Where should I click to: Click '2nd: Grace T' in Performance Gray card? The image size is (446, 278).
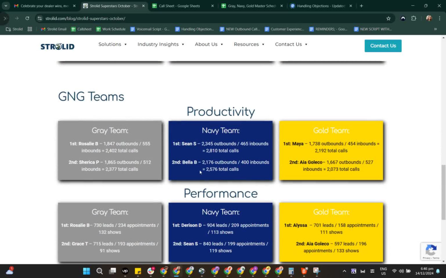point(74,244)
